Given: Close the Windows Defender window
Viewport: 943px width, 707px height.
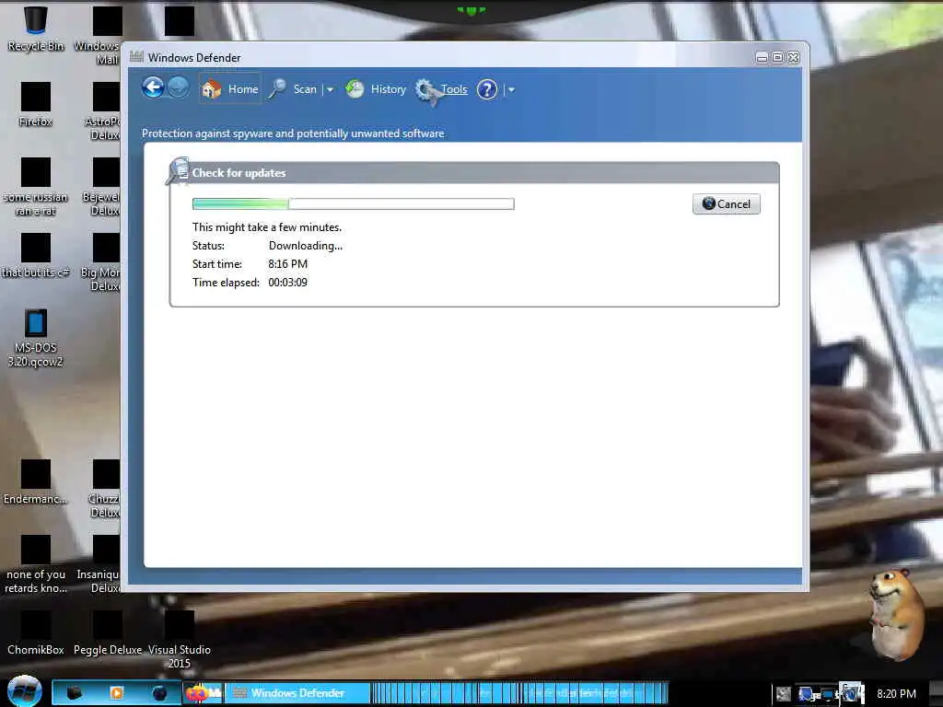Looking at the screenshot, I should tap(794, 57).
